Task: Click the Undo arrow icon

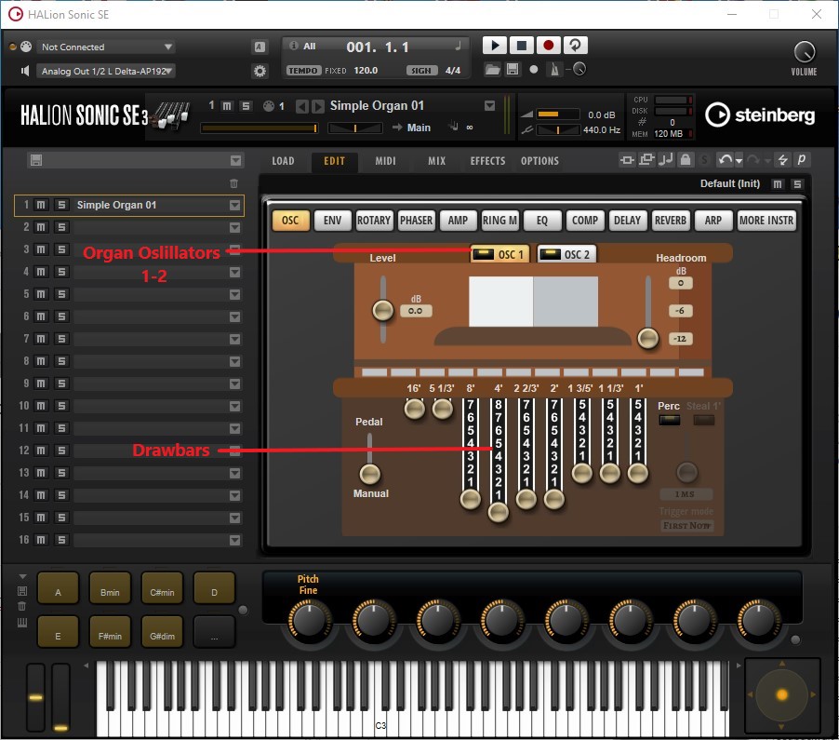Action: 725,159
